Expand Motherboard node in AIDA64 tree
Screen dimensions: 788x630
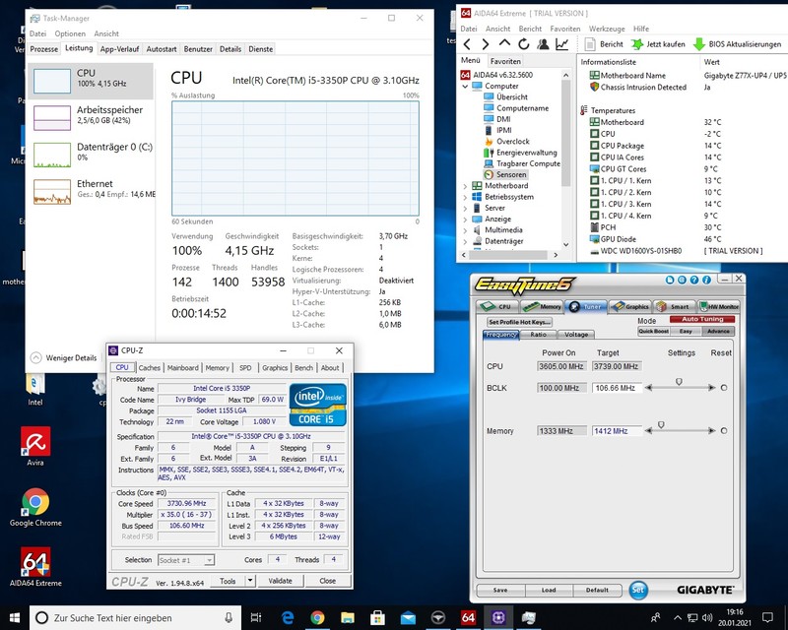point(465,186)
